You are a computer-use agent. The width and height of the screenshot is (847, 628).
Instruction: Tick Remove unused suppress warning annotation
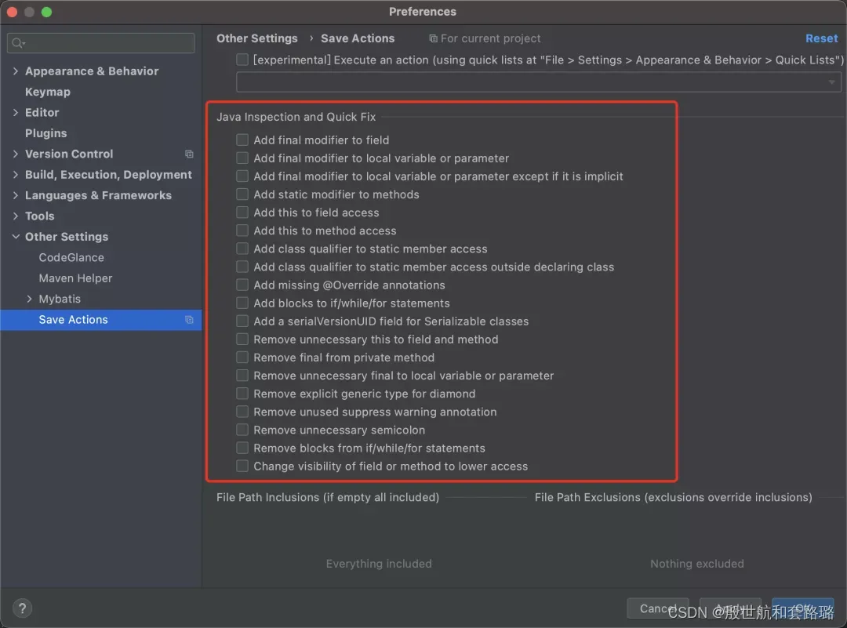[242, 412]
